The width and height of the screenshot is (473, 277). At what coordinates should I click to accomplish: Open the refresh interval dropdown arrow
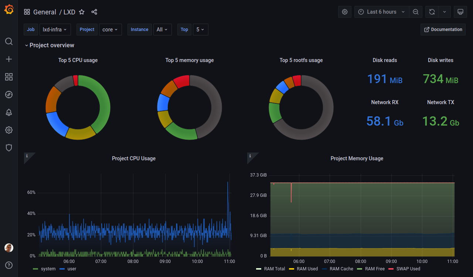pyautogui.click(x=445, y=12)
